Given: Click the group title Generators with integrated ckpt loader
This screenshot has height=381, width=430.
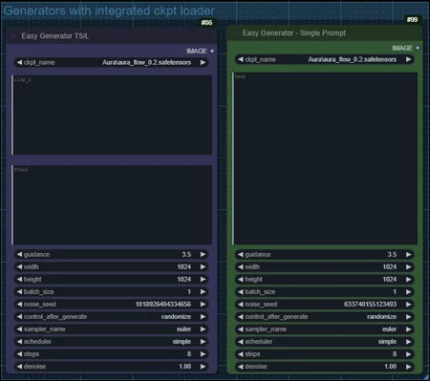Looking at the screenshot, I should pyautogui.click(x=109, y=11).
